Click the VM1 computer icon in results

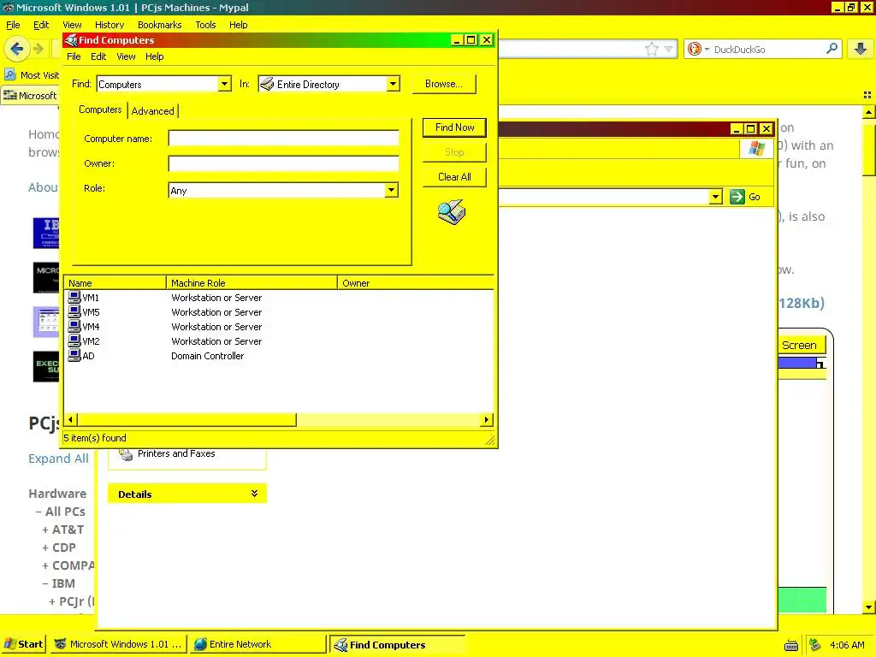pos(74,297)
